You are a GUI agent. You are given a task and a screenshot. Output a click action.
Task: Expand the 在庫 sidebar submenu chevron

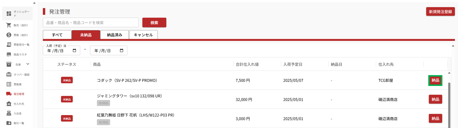tap(28, 64)
